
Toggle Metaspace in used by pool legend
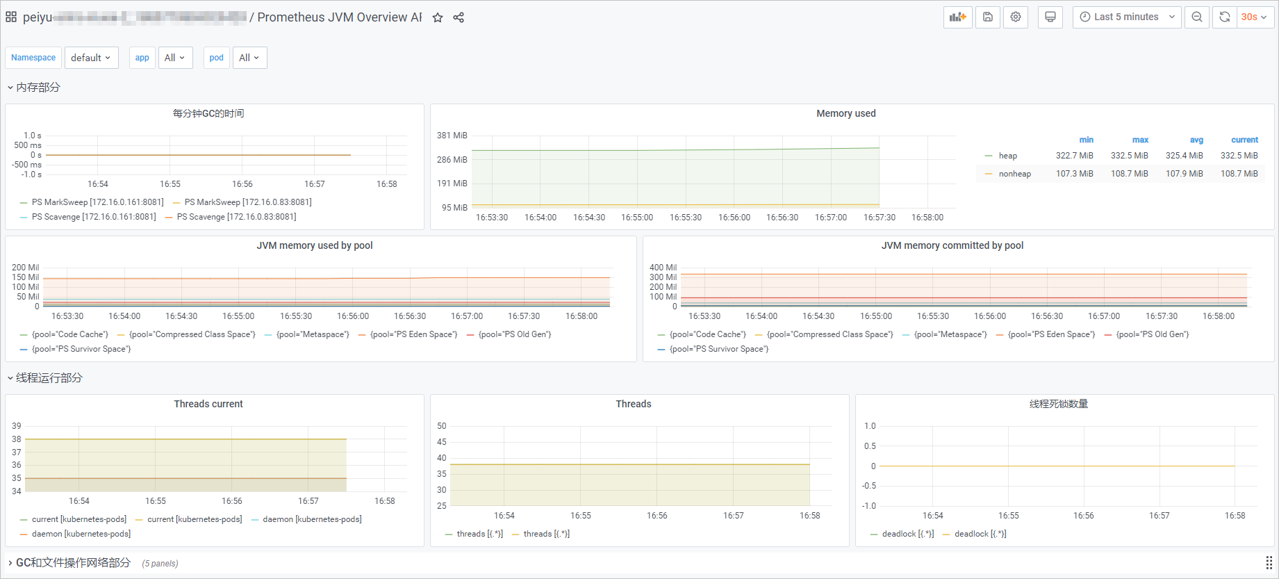click(x=313, y=334)
